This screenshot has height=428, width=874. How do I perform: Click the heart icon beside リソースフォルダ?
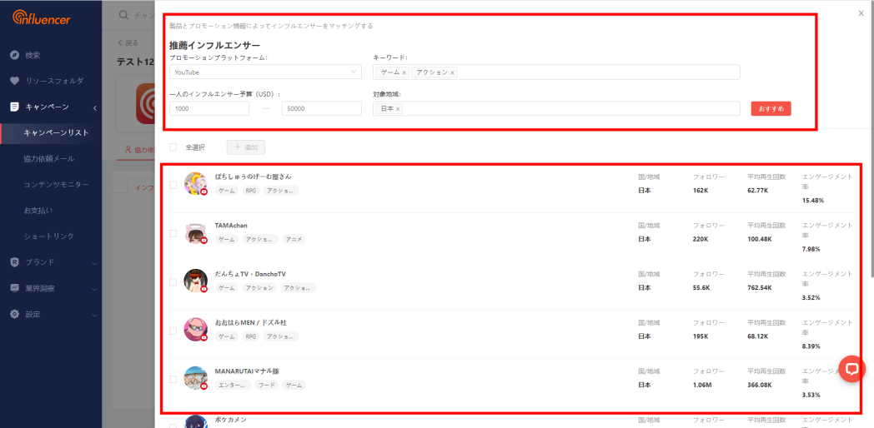point(15,81)
